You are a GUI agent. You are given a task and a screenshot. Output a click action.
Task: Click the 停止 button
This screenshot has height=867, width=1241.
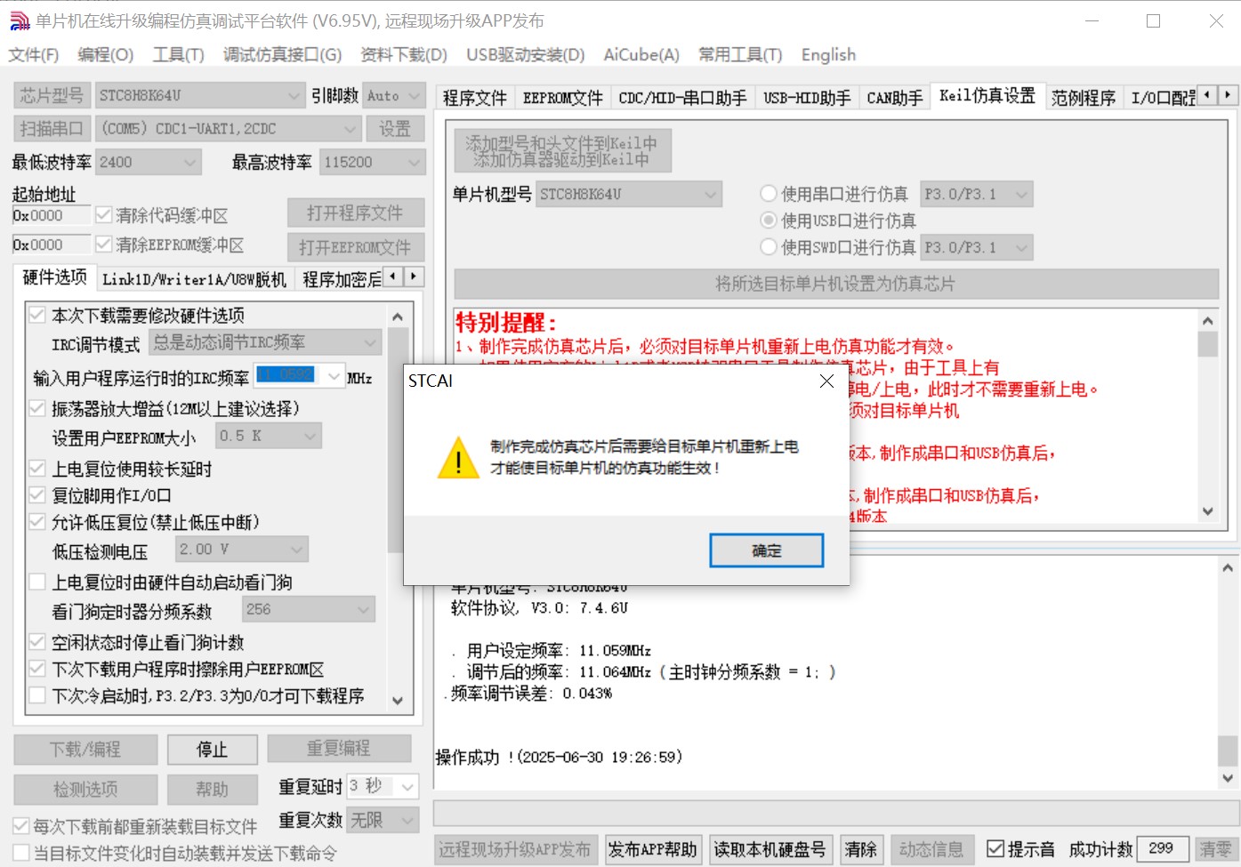(x=212, y=750)
